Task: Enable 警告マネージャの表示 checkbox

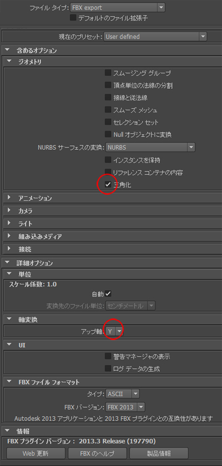Action: pyautogui.click(x=108, y=356)
